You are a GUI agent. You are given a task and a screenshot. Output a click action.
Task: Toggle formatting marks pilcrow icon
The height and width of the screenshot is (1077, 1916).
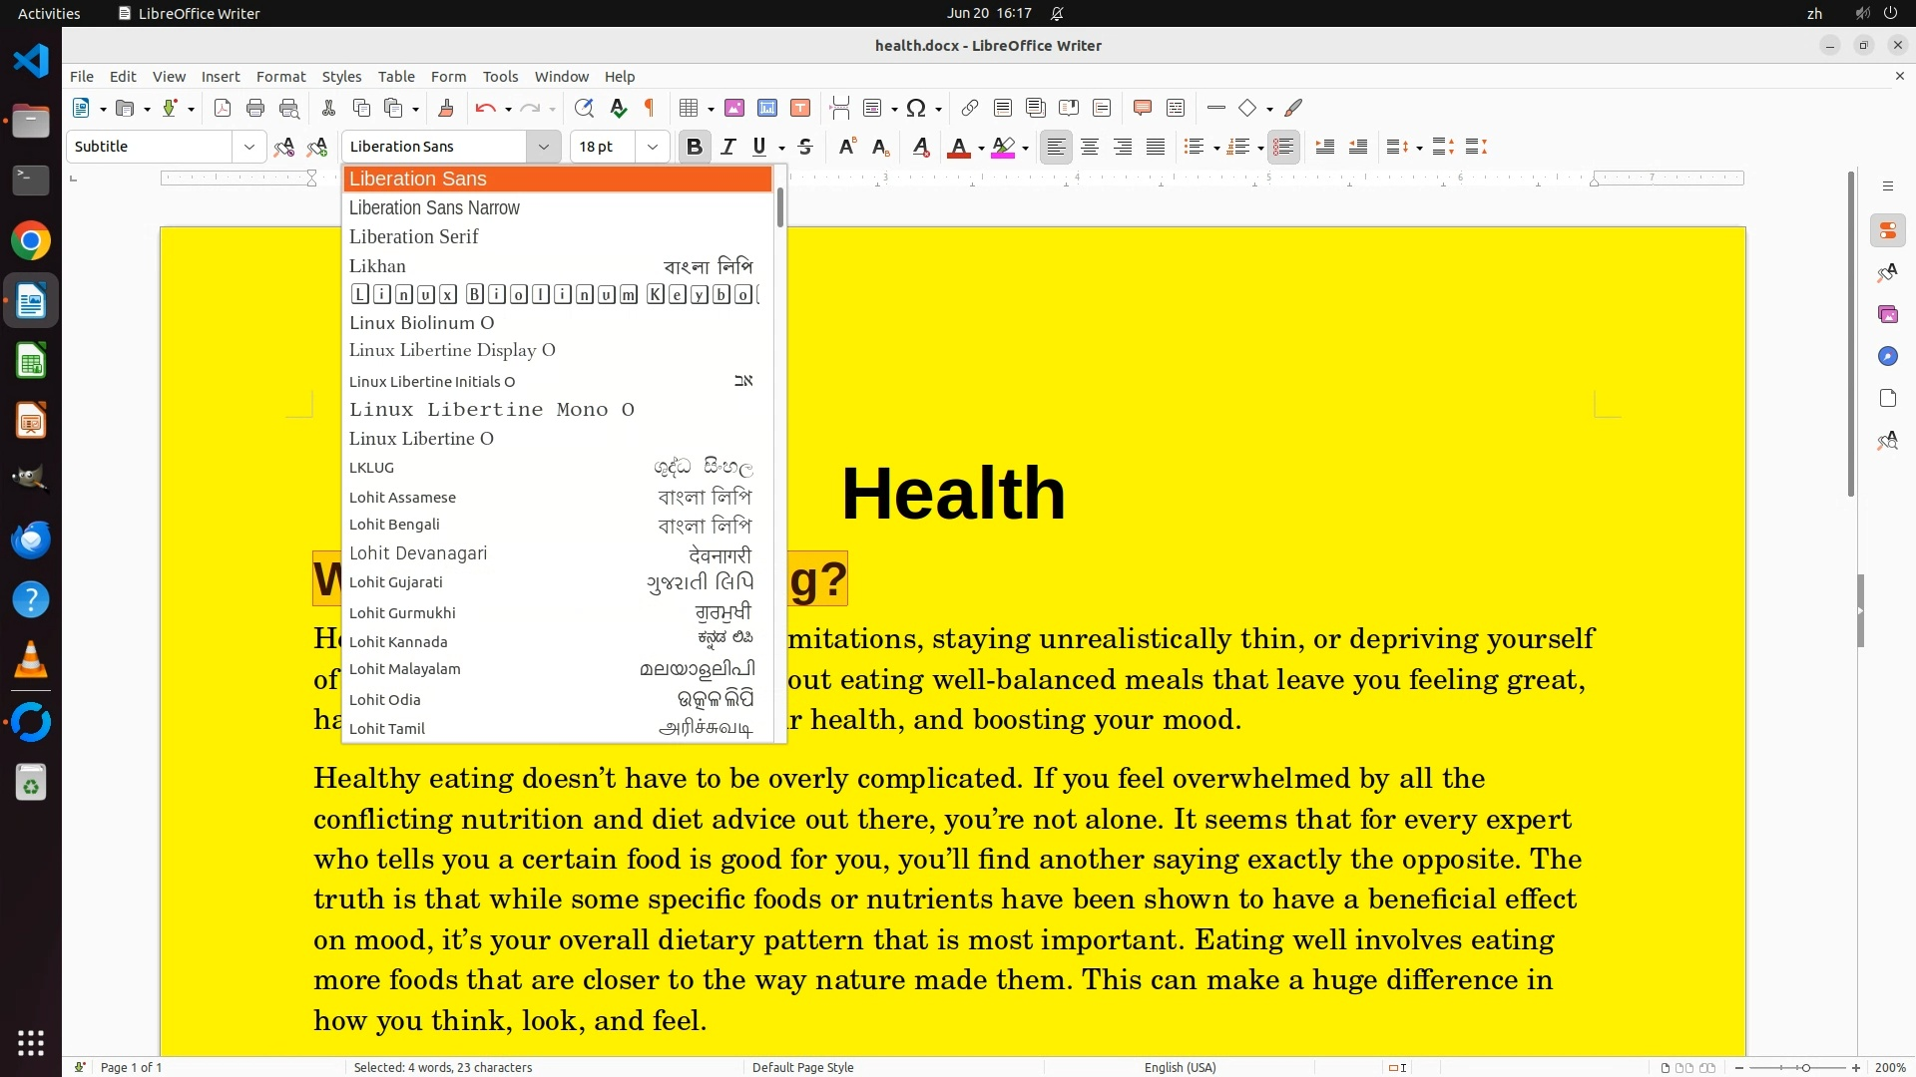650,108
